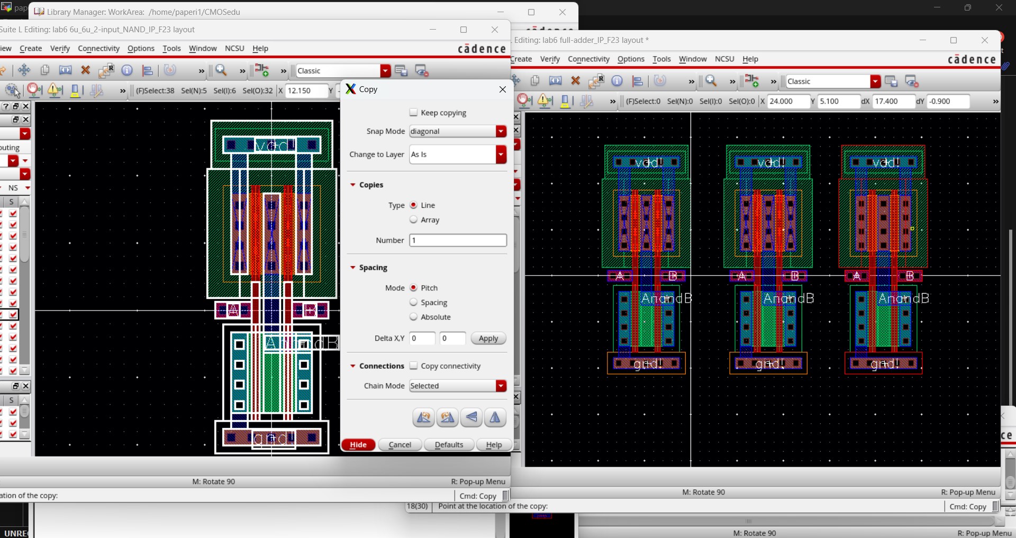Image resolution: width=1016 pixels, height=538 pixels.
Task: Click the Number of copies input field
Action: (458, 240)
